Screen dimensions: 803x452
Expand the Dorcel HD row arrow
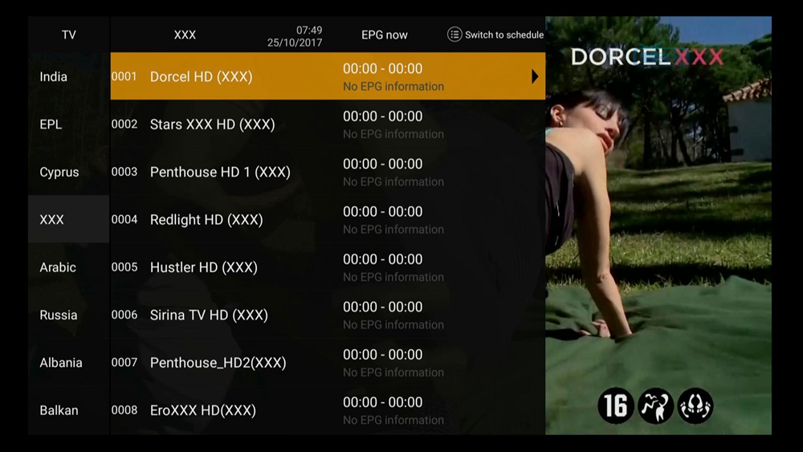click(535, 76)
